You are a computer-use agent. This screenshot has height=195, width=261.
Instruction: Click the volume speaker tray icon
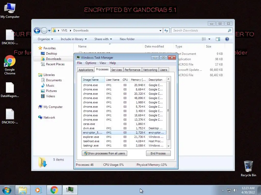(235, 190)
